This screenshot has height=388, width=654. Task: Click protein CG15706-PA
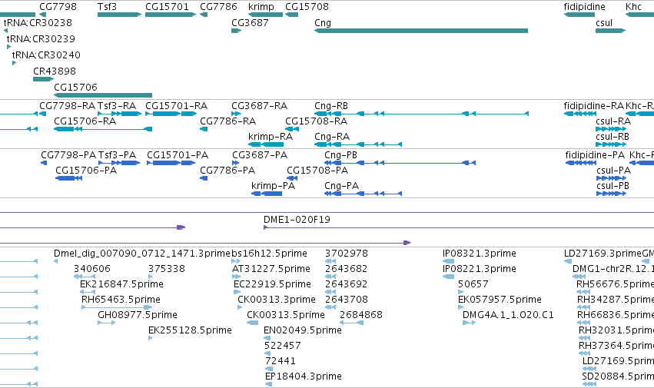point(69,178)
